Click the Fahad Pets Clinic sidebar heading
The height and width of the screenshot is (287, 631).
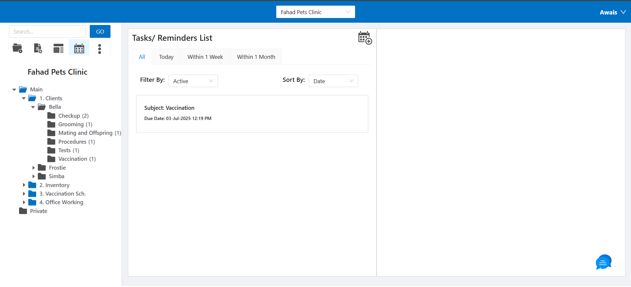58,72
